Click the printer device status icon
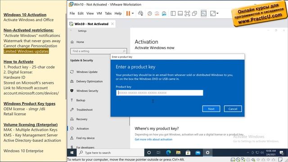This screenshot has width=288, height=162. point(248,160)
